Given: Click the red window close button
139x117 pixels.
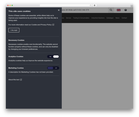Looking at the screenshot, I should (8, 5).
